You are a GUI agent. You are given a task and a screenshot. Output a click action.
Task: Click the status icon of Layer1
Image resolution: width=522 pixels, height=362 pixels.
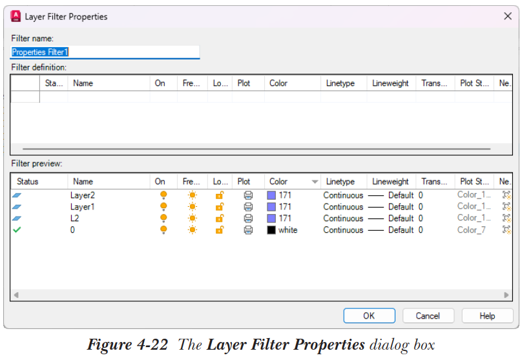[x=17, y=207]
